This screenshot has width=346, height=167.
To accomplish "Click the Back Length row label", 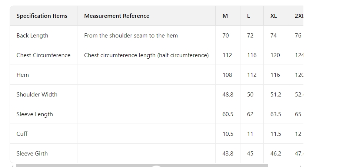I will pos(32,36).
